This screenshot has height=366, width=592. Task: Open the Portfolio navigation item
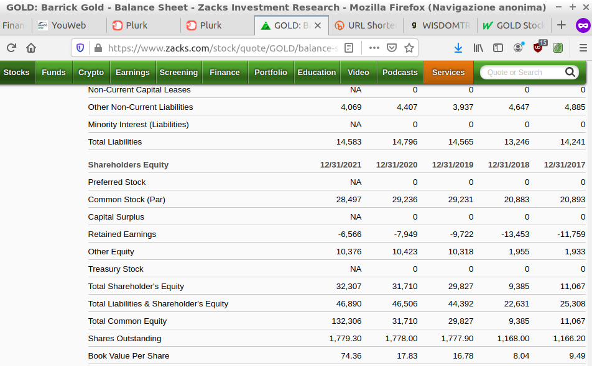[271, 73]
